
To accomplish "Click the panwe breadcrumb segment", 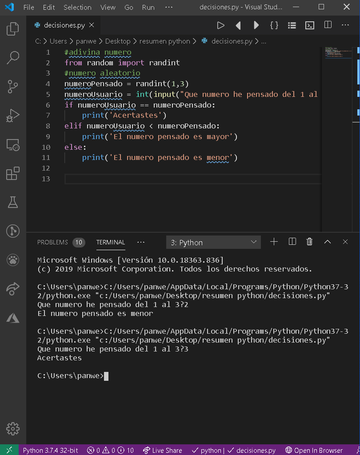I will point(86,41).
